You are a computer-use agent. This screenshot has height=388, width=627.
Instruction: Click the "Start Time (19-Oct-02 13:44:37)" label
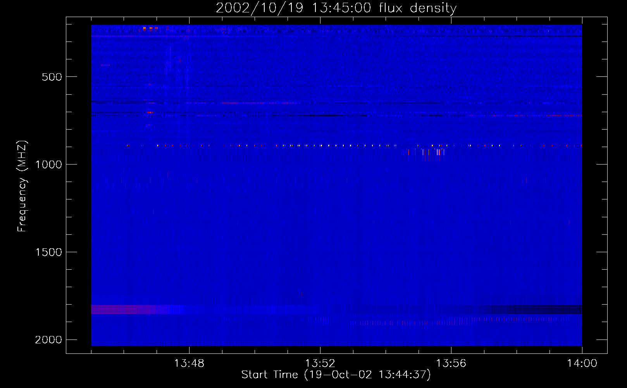[x=336, y=375]
